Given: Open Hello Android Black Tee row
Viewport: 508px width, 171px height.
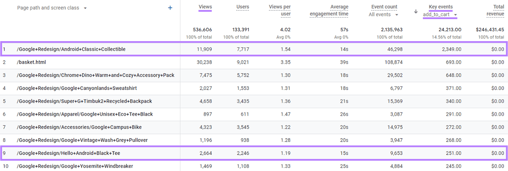Looking at the screenshot, I should pos(69,153).
